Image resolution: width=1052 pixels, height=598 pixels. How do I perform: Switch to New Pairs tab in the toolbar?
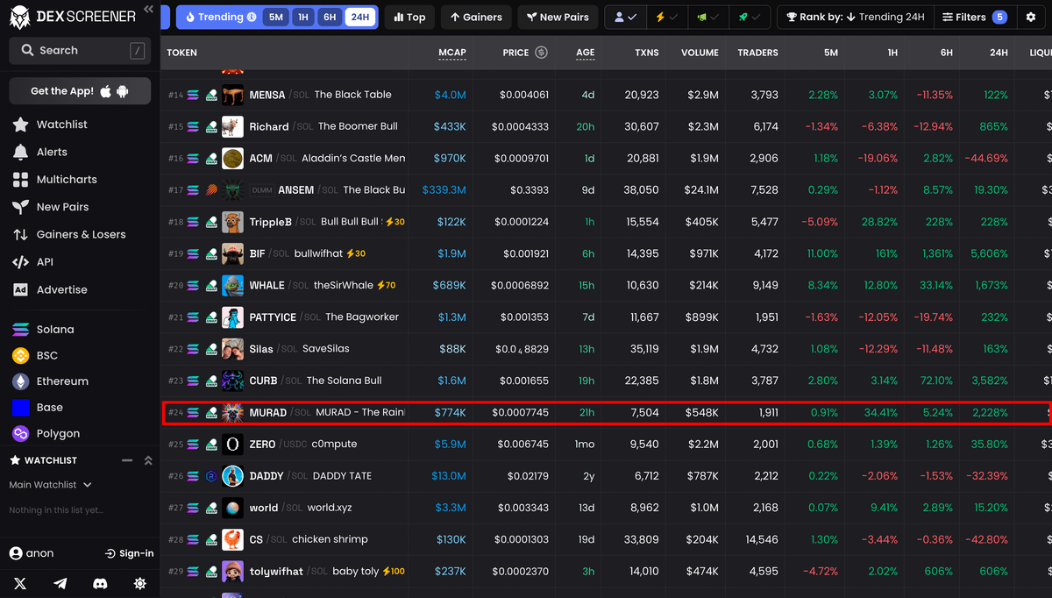click(x=558, y=17)
